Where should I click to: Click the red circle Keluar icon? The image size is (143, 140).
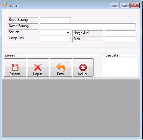[83, 68]
